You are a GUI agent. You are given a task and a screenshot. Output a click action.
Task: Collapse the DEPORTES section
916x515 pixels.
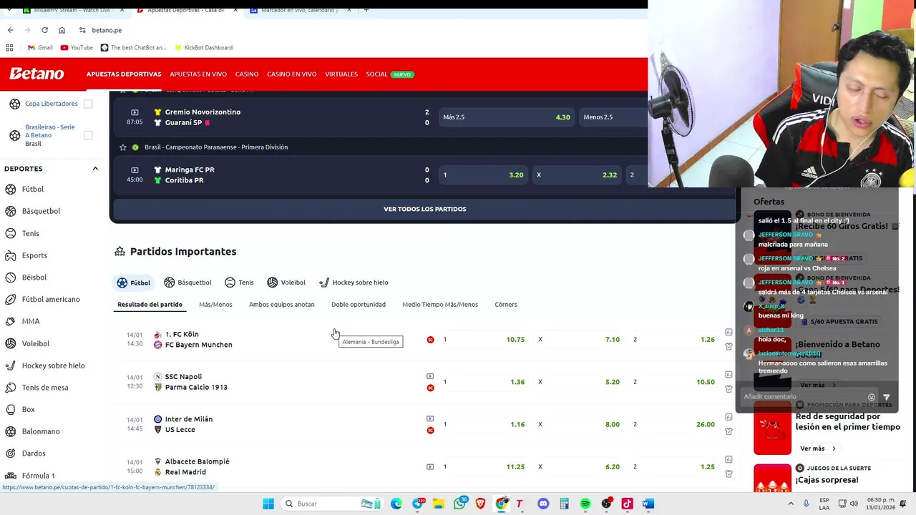(95, 169)
